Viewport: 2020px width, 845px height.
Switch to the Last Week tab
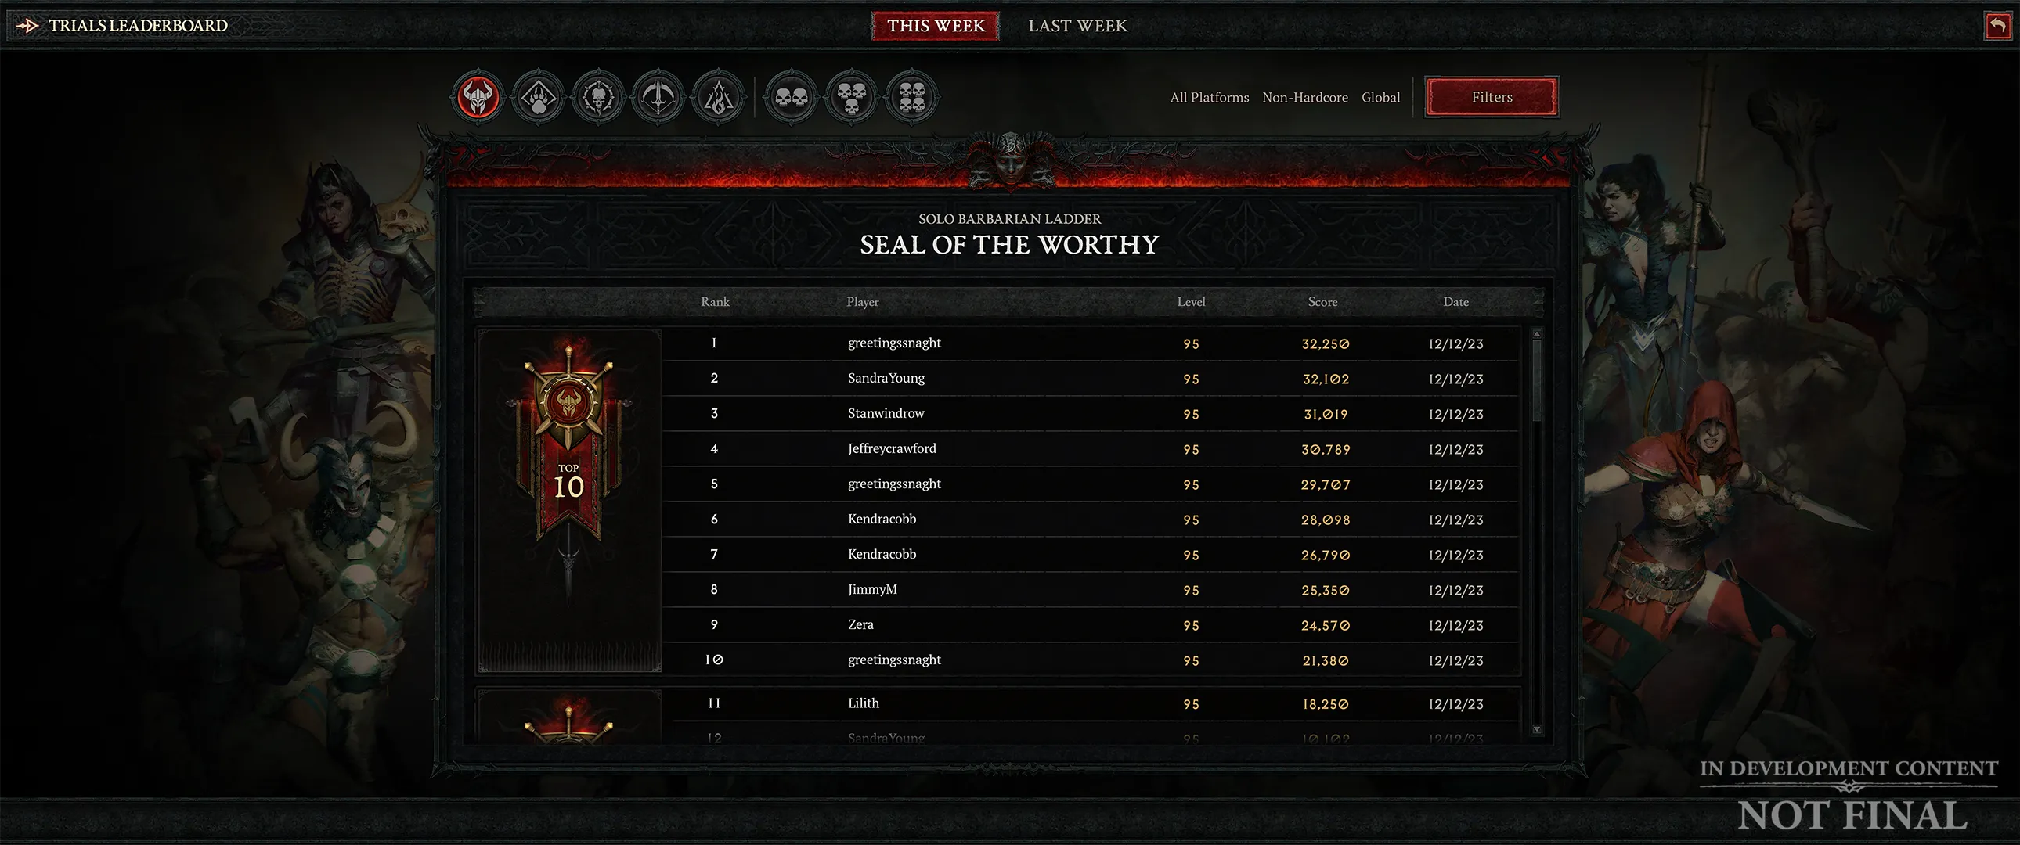pos(1077,26)
